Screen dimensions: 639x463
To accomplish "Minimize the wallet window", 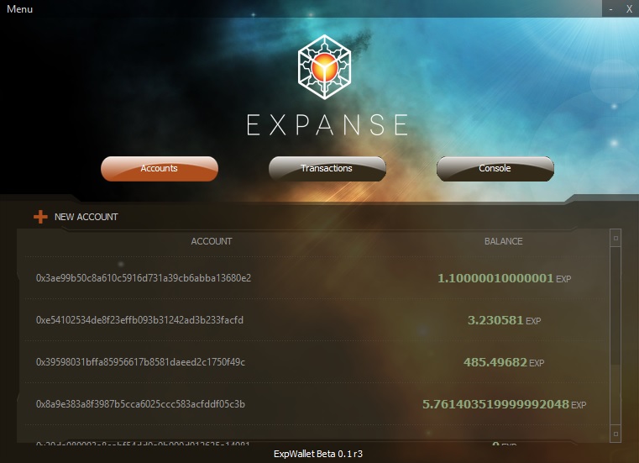I will [611, 9].
